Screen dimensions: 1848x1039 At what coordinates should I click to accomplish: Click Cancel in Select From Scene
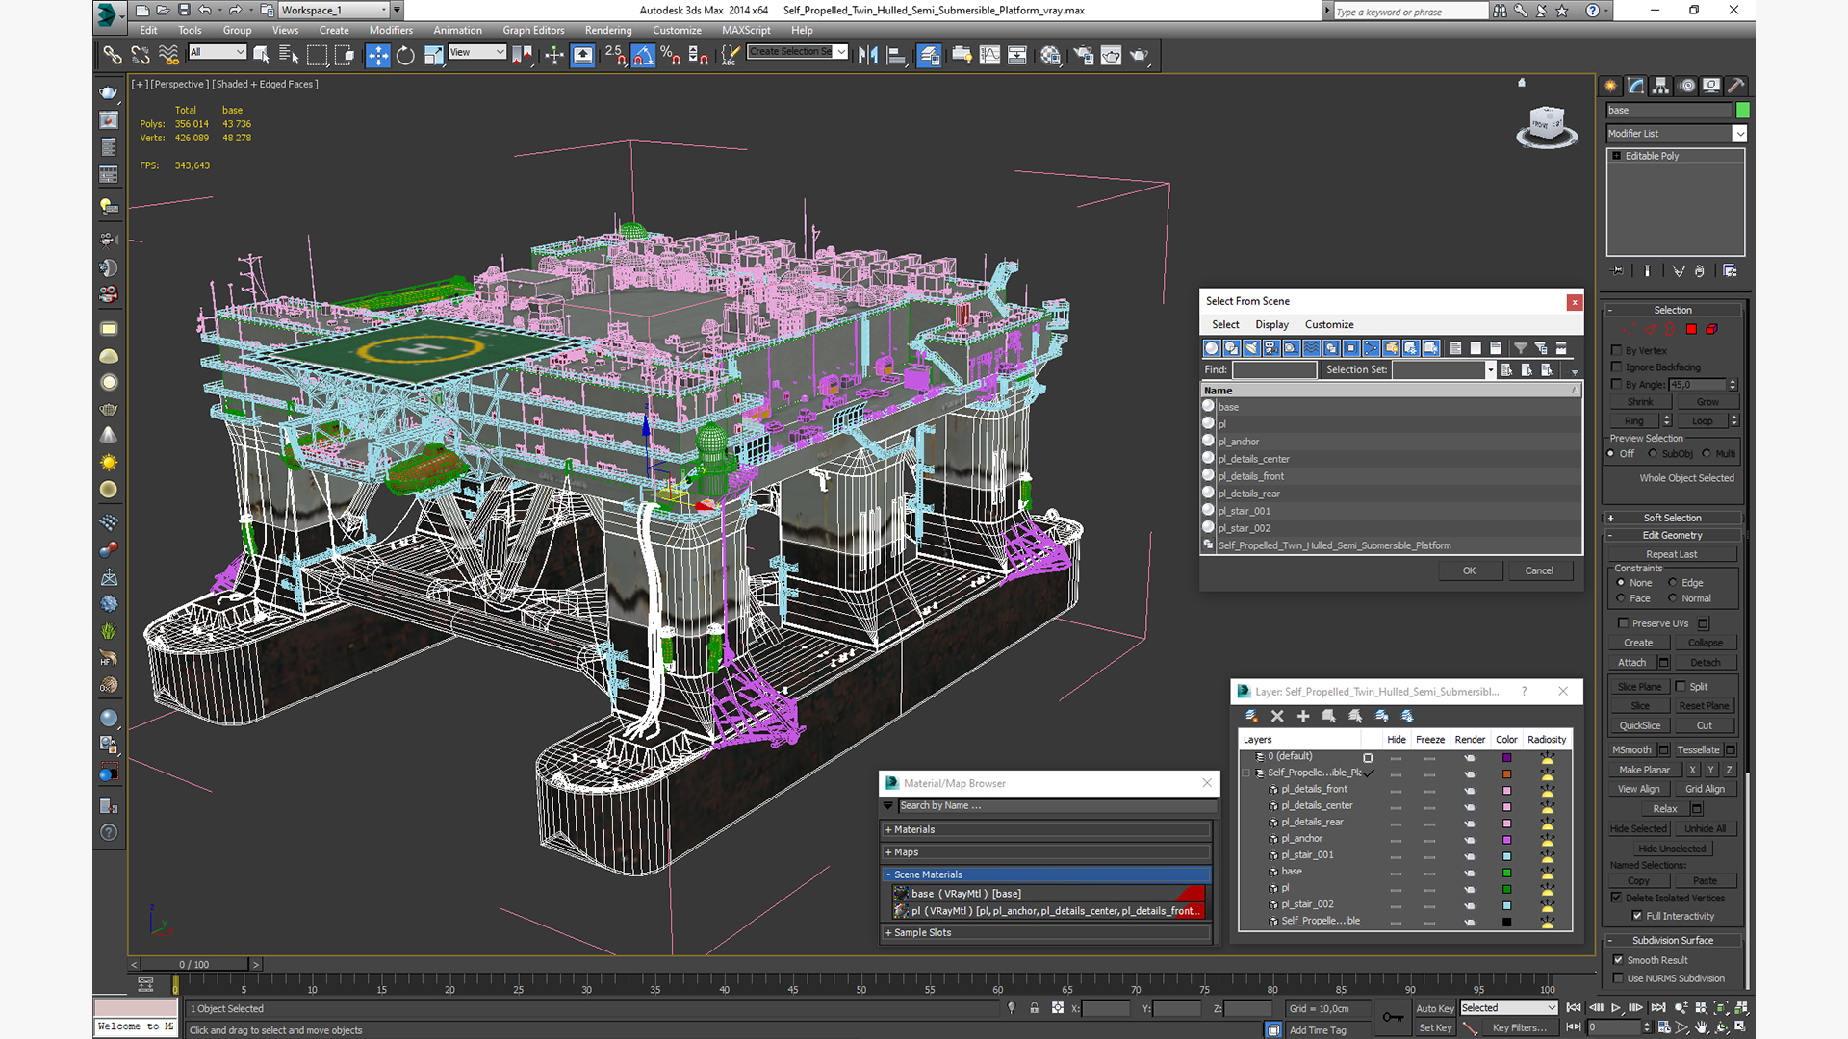coord(1539,570)
